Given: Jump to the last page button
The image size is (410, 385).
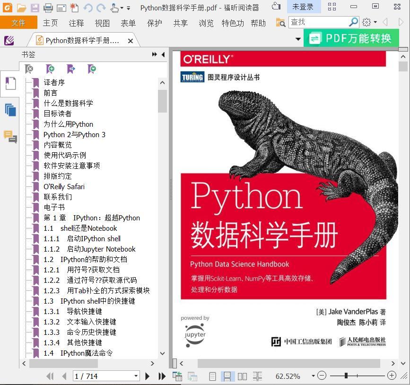Looking at the screenshot, I should [x=162, y=376].
